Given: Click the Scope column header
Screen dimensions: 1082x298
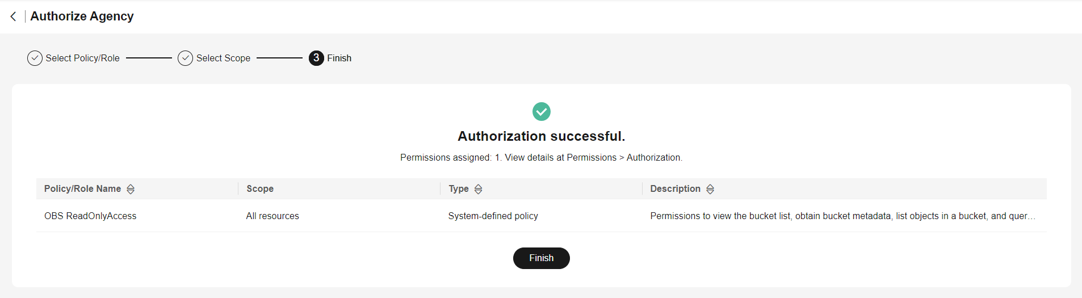Looking at the screenshot, I should click(x=260, y=188).
